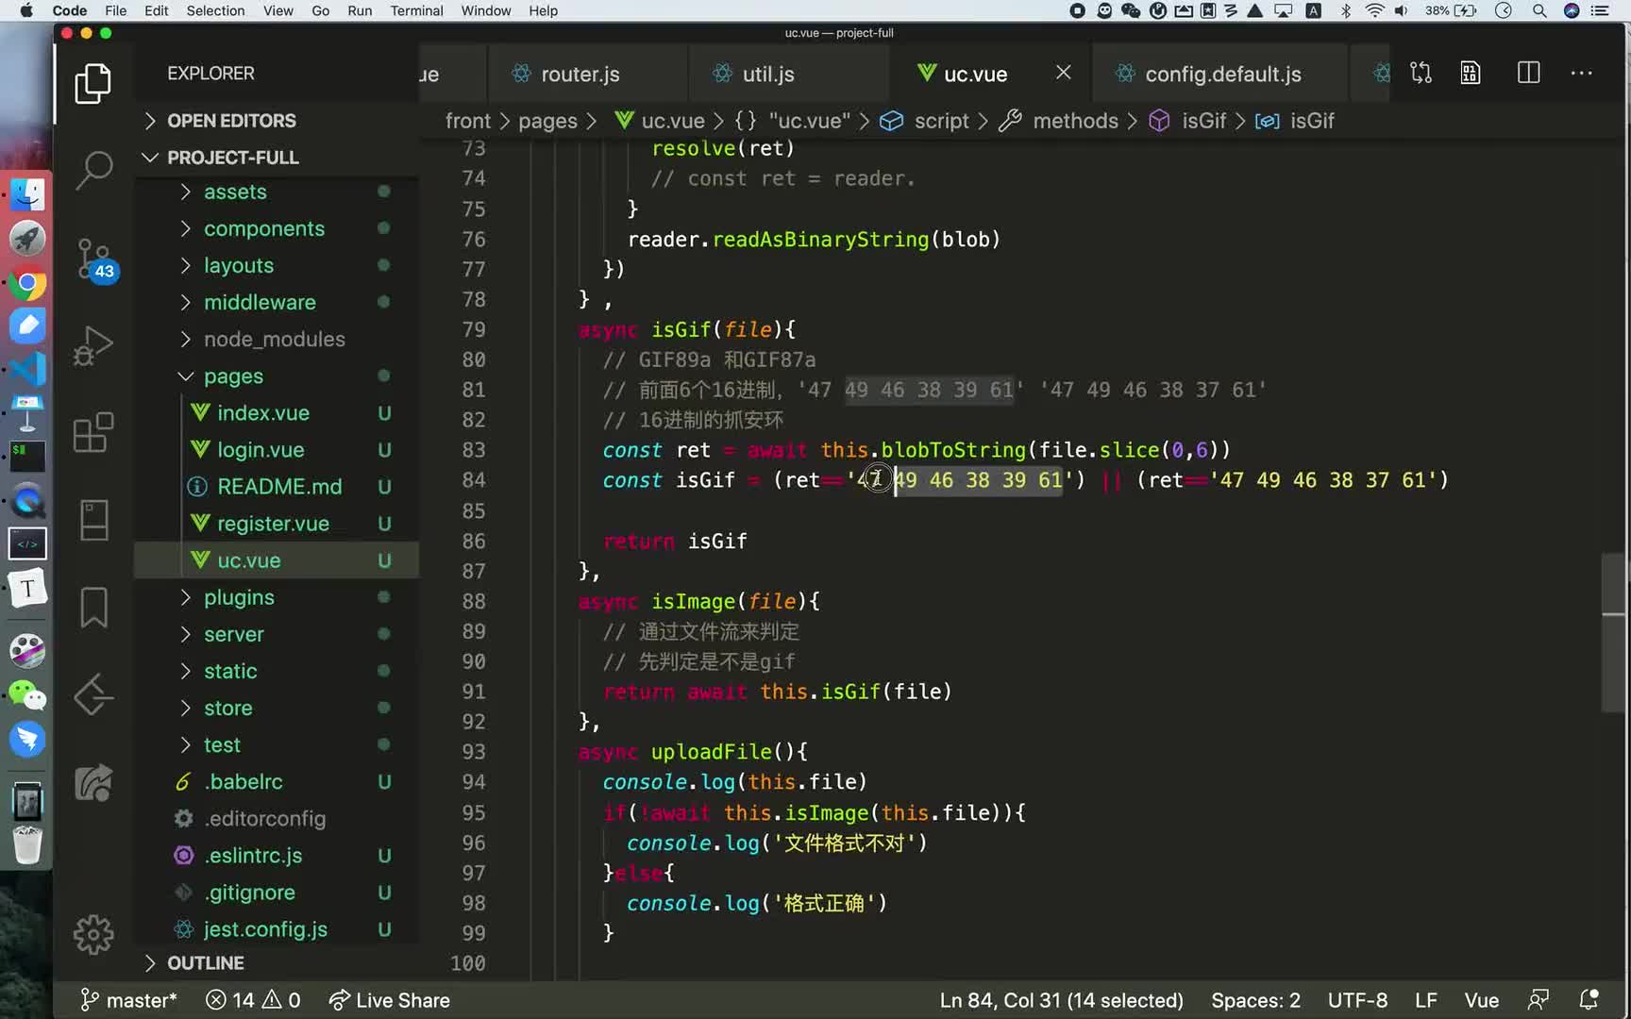Open jest.config.js in the explorer

(265, 929)
